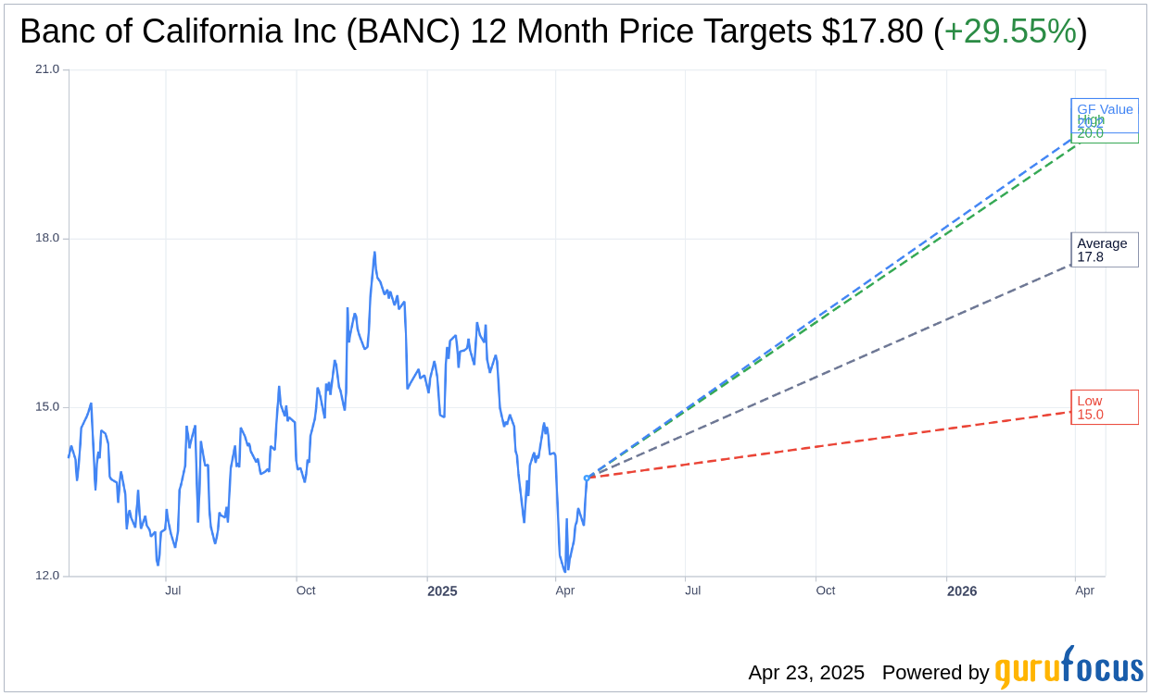Click the Powered by text
The width and height of the screenshot is (1151, 696).
(x=935, y=673)
